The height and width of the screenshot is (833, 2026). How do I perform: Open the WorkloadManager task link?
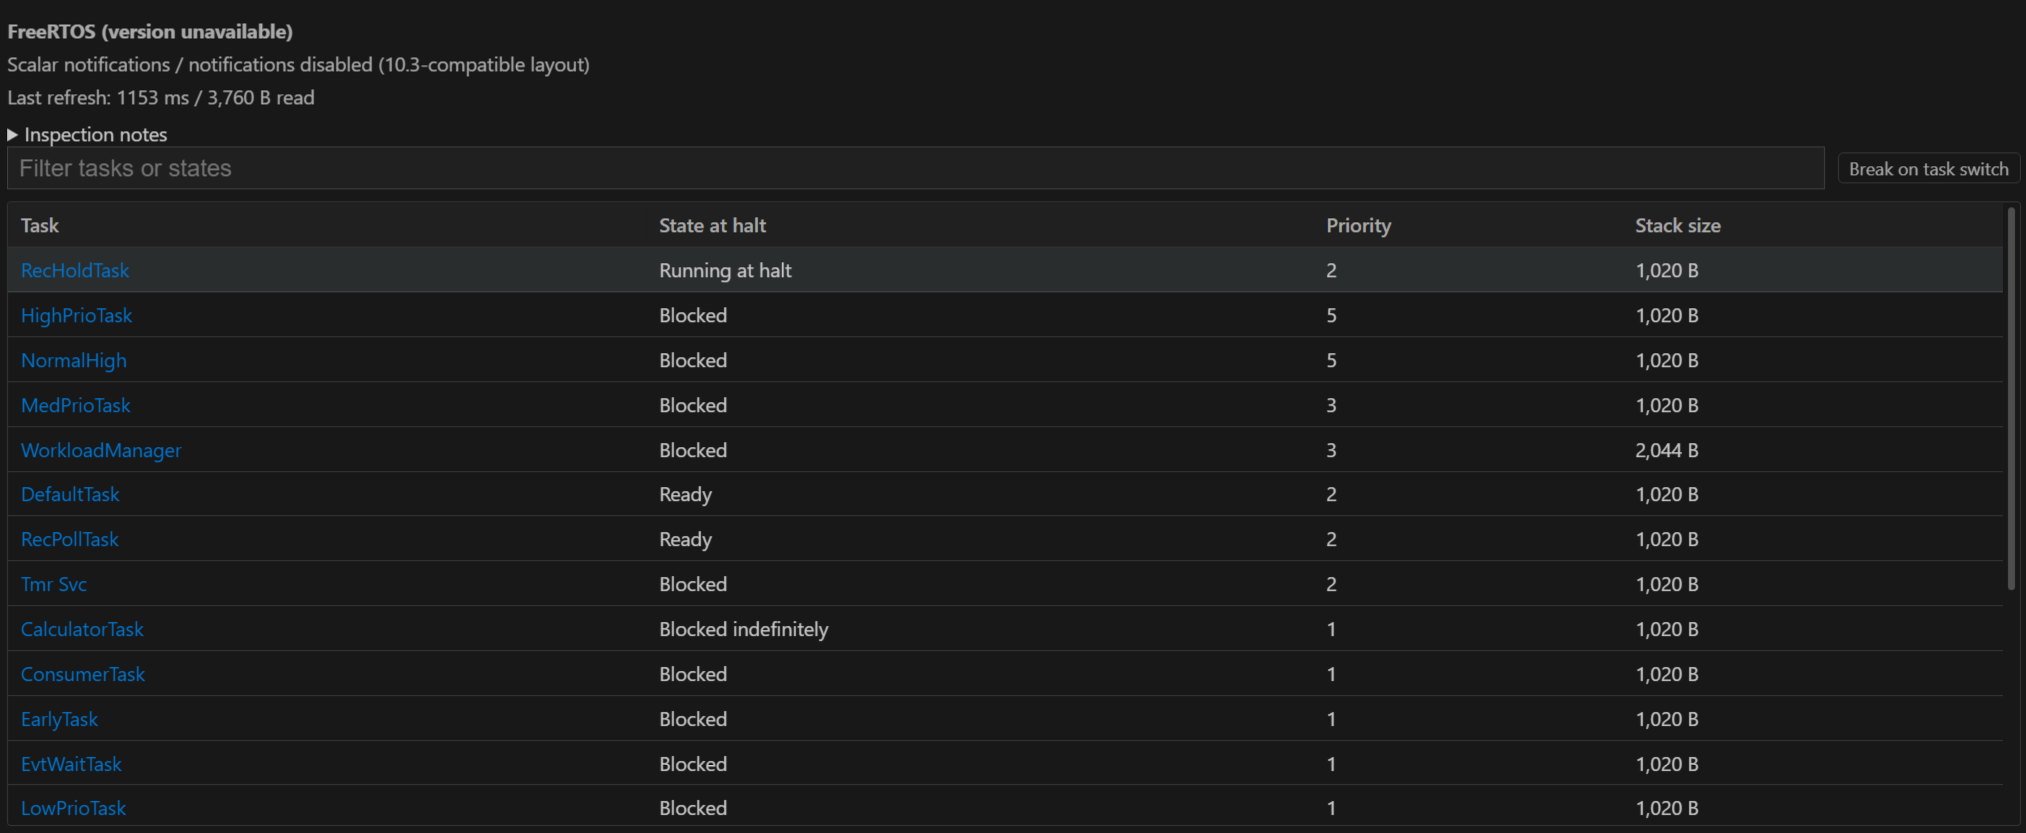coord(100,450)
